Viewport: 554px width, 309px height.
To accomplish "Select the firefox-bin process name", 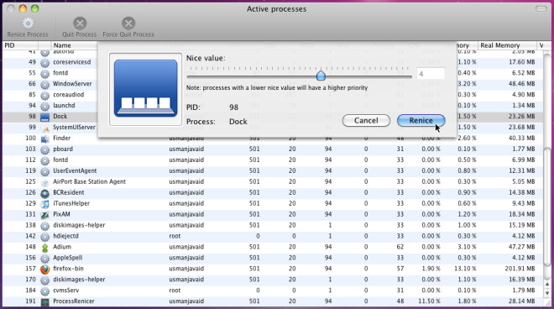I will tap(68, 269).
